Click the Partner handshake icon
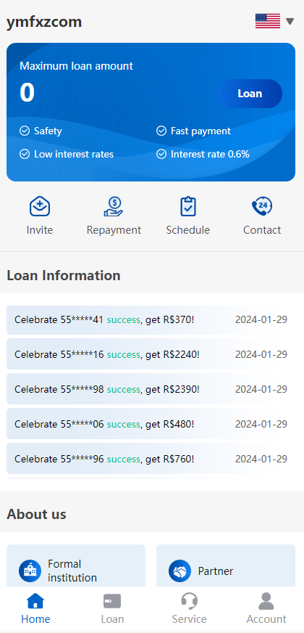This screenshot has width=304, height=633. (x=180, y=571)
